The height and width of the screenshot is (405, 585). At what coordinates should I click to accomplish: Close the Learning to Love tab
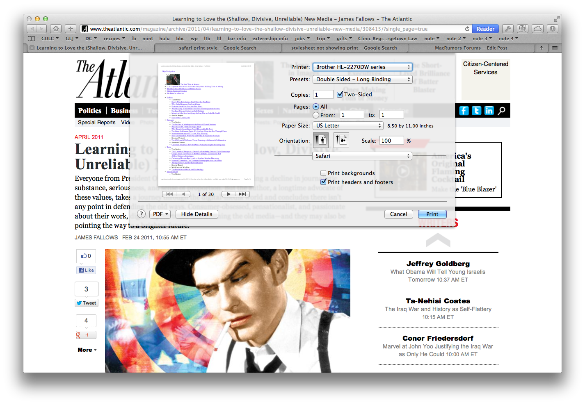32,48
